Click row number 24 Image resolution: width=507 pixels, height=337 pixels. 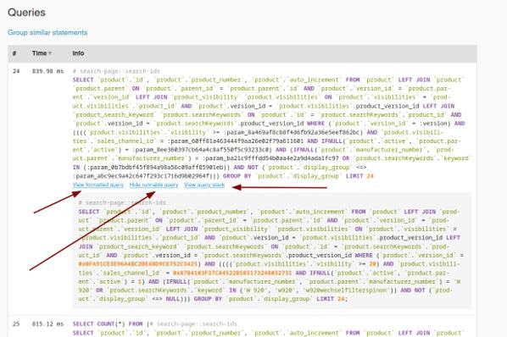(16, 71)
